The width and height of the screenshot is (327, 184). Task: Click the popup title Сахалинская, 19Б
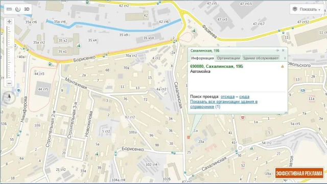(x=205, y=50)
